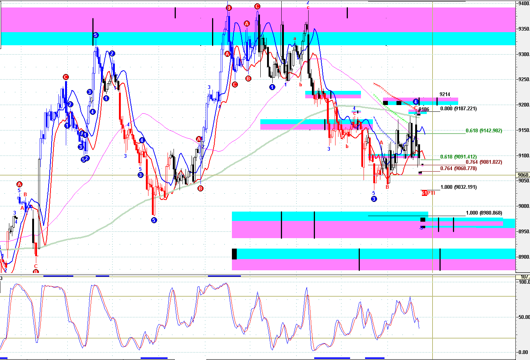This screenshot has width=530, height=360.
Task: Select blue circled 5 at the first cyan band peak
Action: pyautogui.click(x=95, y=35)
